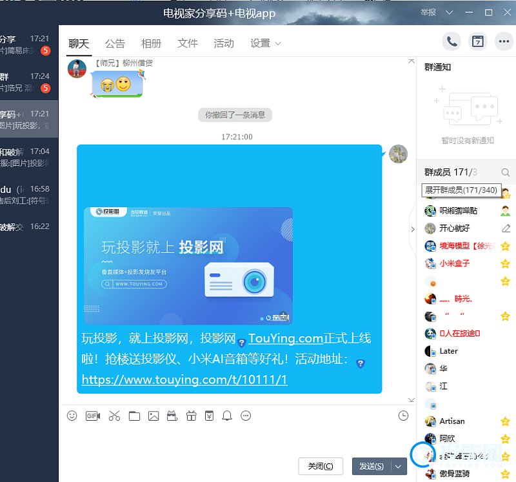Image resolution: width=516 pixels, height=482 pixels.
Task: Start a group voice call
Action: pos(451,41)
